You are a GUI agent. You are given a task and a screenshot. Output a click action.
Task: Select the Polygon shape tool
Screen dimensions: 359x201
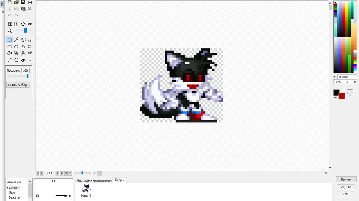(x=23, y=47)
